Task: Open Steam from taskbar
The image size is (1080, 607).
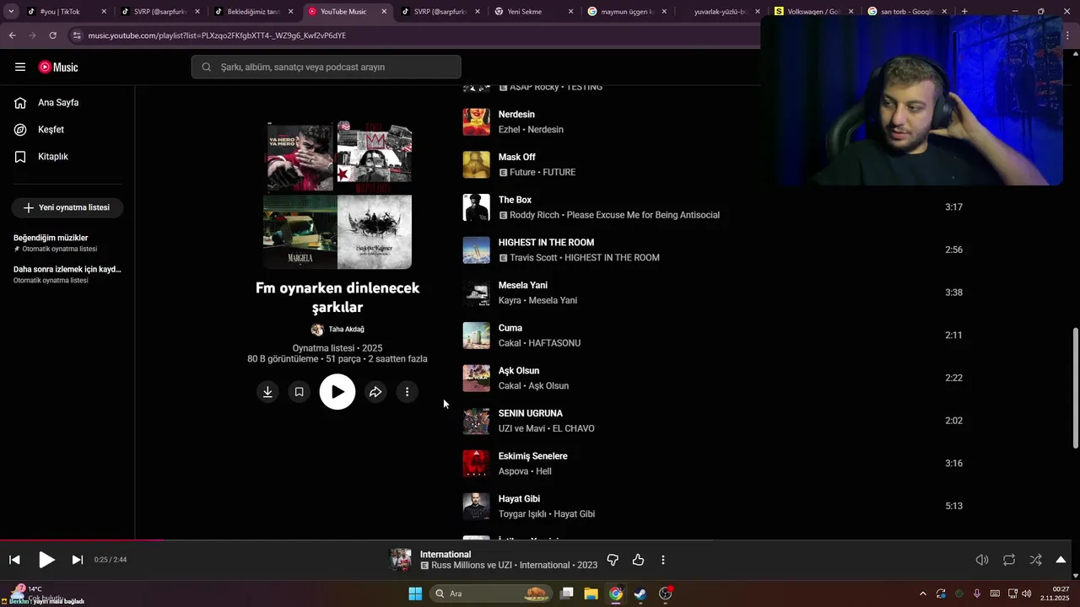Action: pyautogui.click(x=640, y=594)
